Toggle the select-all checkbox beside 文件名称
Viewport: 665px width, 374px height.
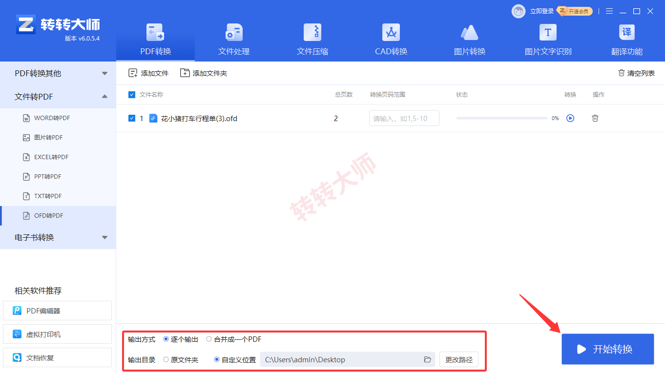[x=131, y=95]
